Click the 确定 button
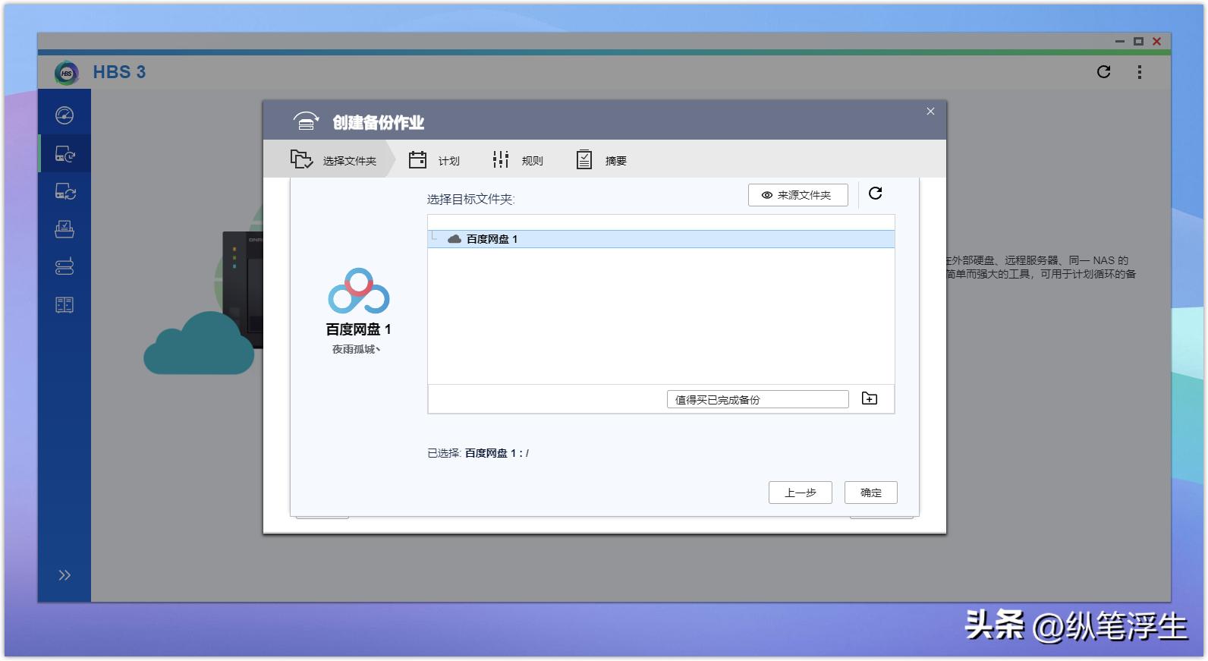Viewport: 1208px width, 661px height. 870,493
